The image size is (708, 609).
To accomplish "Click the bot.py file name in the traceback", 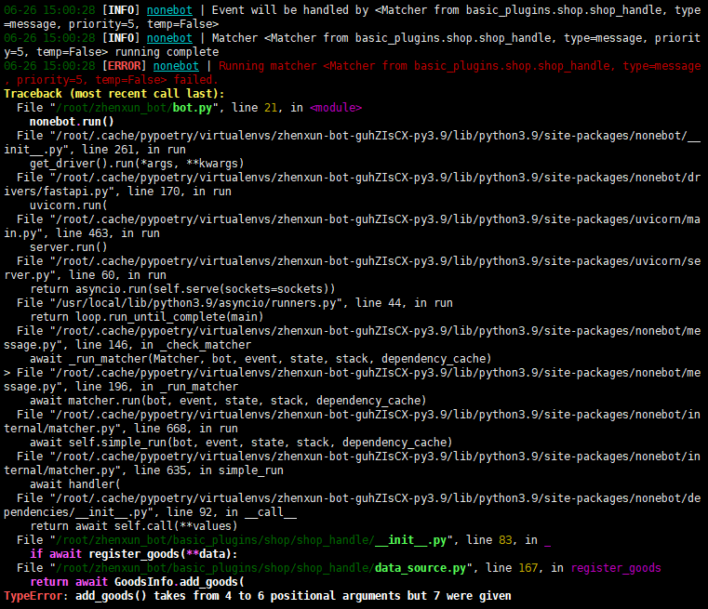I will 193,108.
